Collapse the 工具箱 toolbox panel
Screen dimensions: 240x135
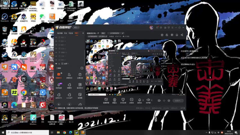tap(82, 68)
